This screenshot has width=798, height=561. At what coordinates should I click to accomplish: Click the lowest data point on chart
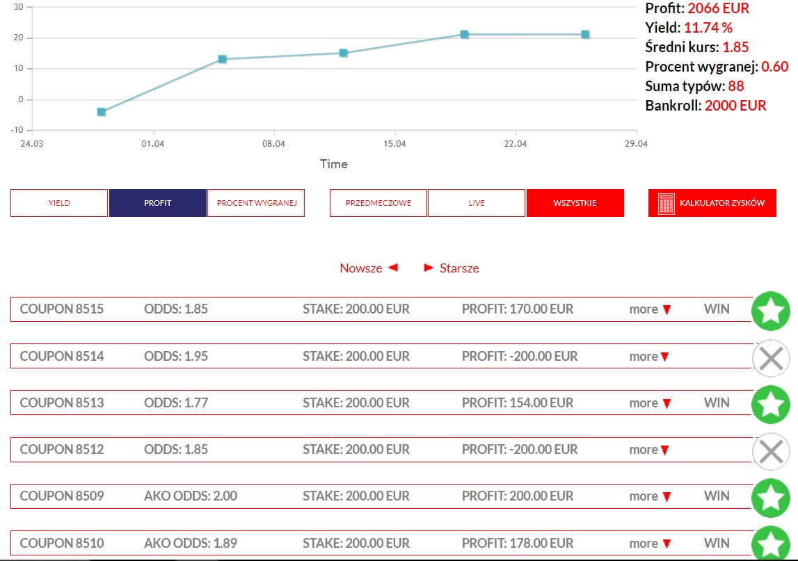tap(102, 112)
